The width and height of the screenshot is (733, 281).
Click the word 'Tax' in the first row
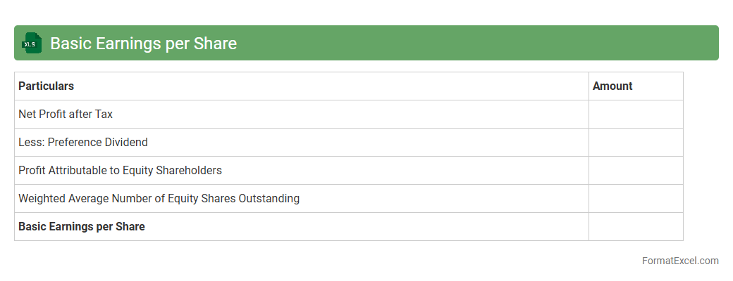click(104, 115)
